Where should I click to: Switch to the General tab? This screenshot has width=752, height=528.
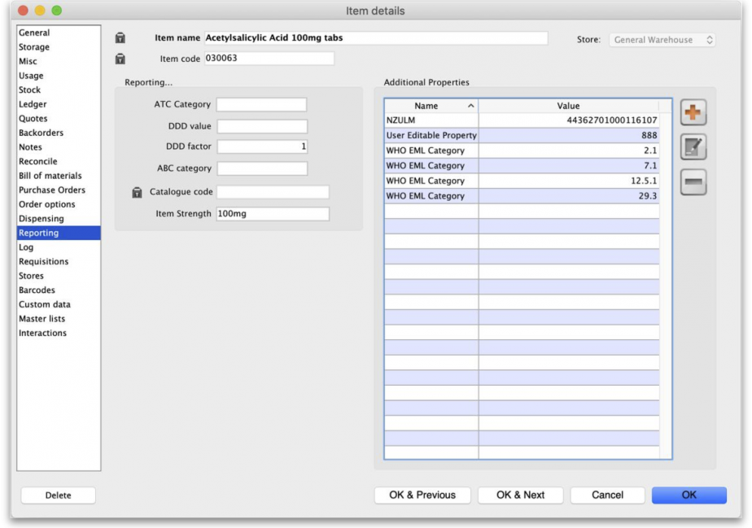pyautogui.click(x=34, y=33)
